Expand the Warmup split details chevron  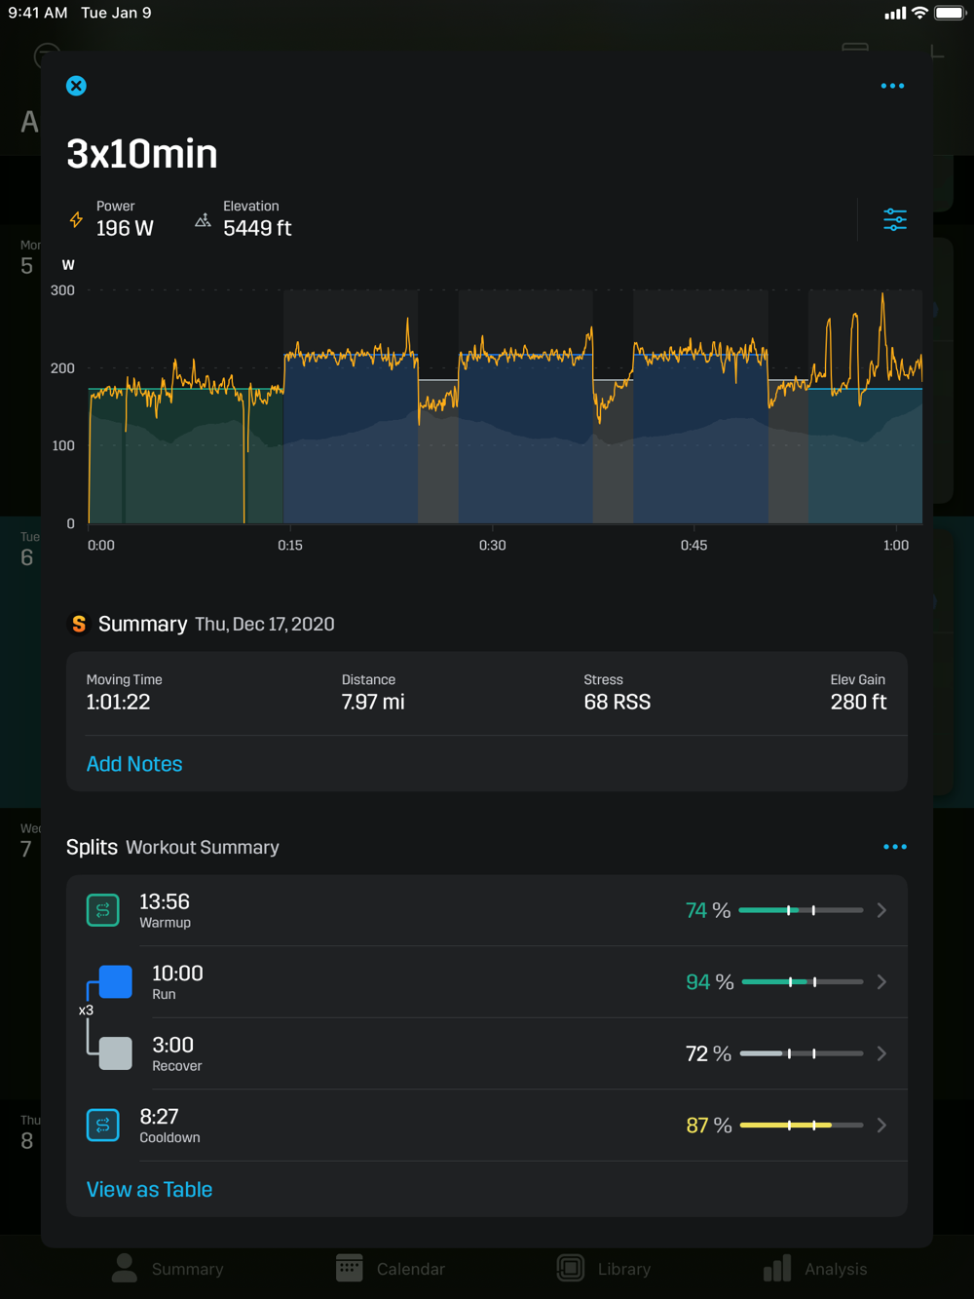click(881, 910)
